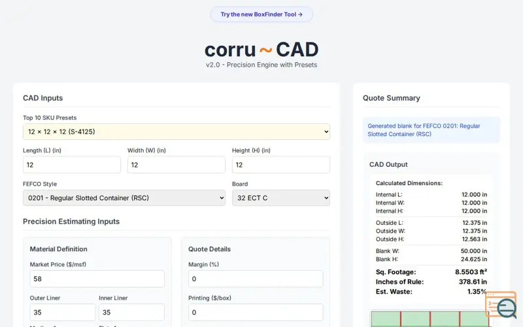Select the Inches of Rule value 378.61 in
The height and width of the screenshot is (327, 523).
pyautogui.click(x=473, y=282)
